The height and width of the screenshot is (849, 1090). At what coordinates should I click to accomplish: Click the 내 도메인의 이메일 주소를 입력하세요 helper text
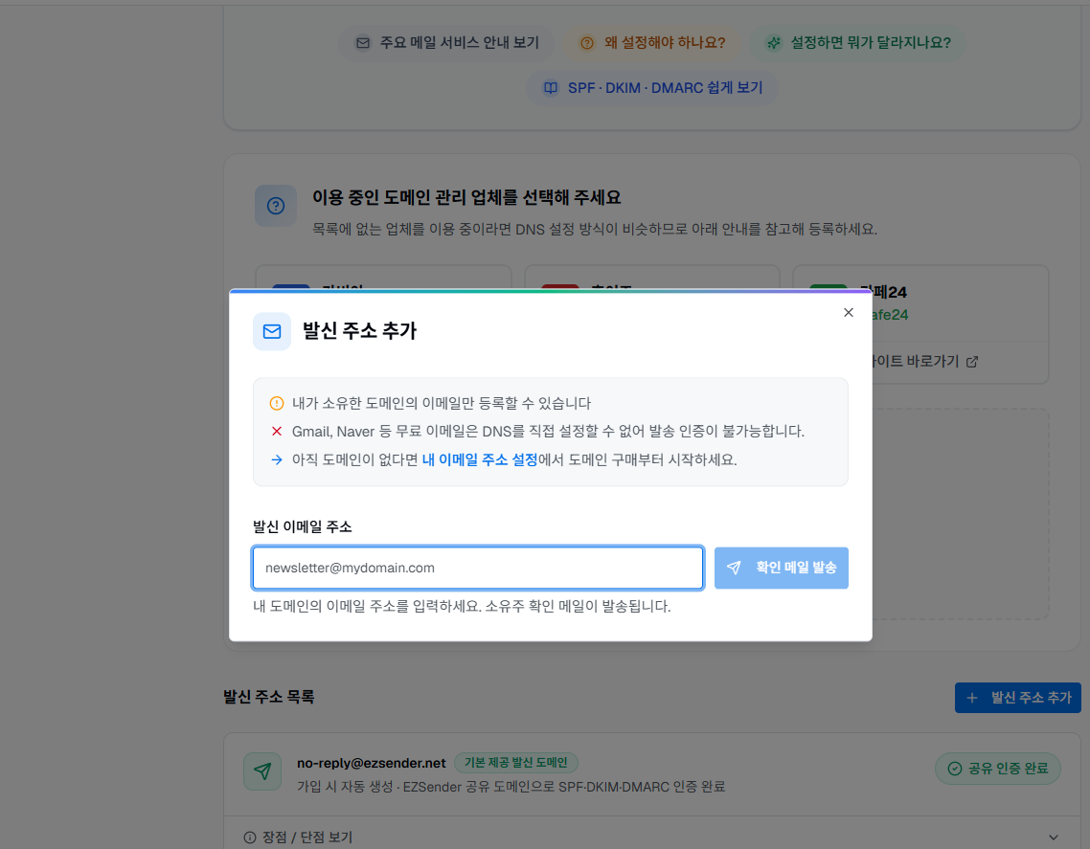click(x=462, y=606)
